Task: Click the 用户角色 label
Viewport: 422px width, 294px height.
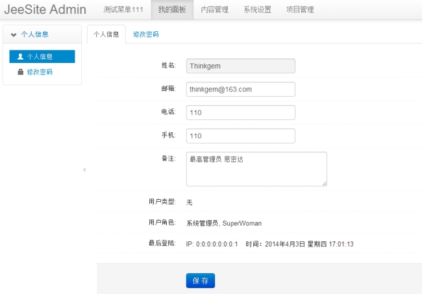Action: tap(162, 222)
